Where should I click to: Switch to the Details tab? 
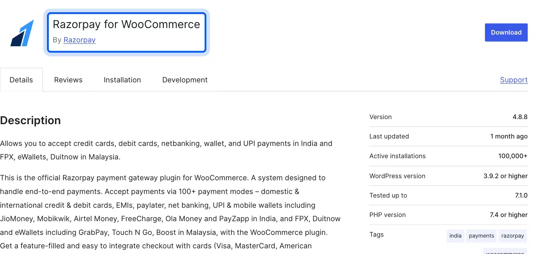(x=21, y=80)
